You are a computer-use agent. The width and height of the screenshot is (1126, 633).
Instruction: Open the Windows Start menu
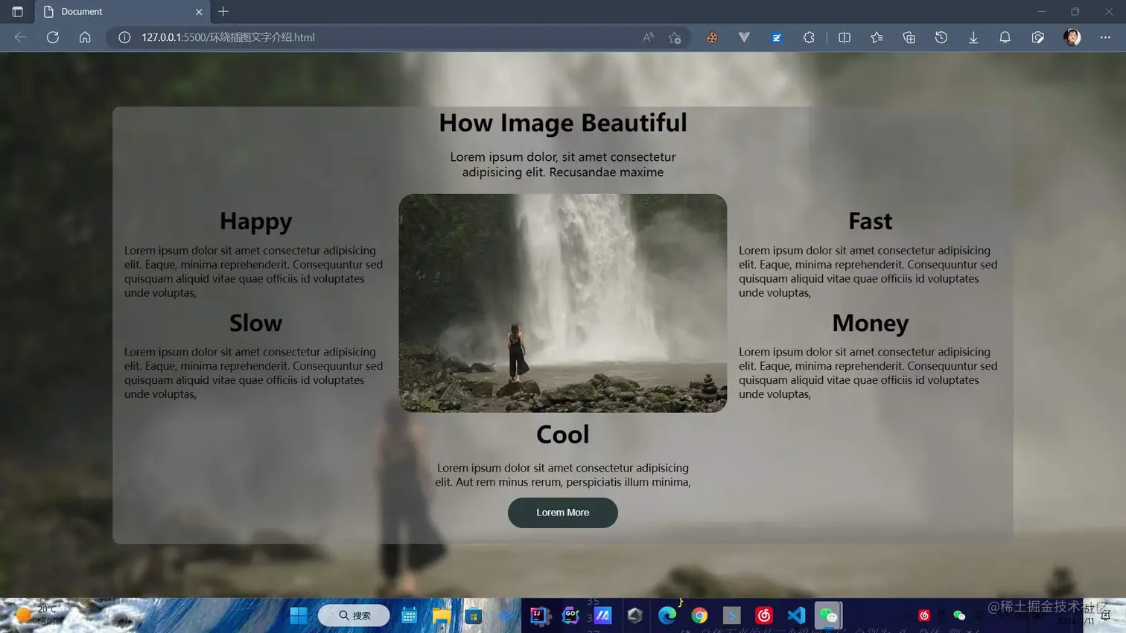click(299, 615)
